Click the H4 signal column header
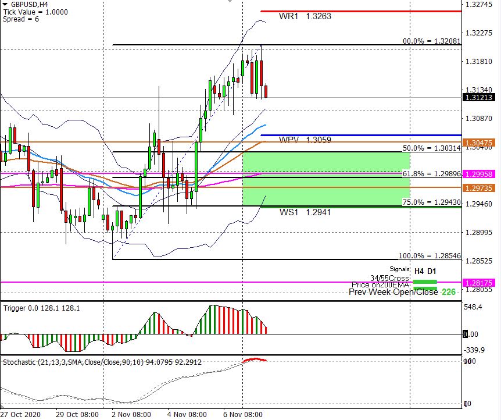The width and height of the screenshot is (501, 420). pyautogui.click(x=419, y=271)
